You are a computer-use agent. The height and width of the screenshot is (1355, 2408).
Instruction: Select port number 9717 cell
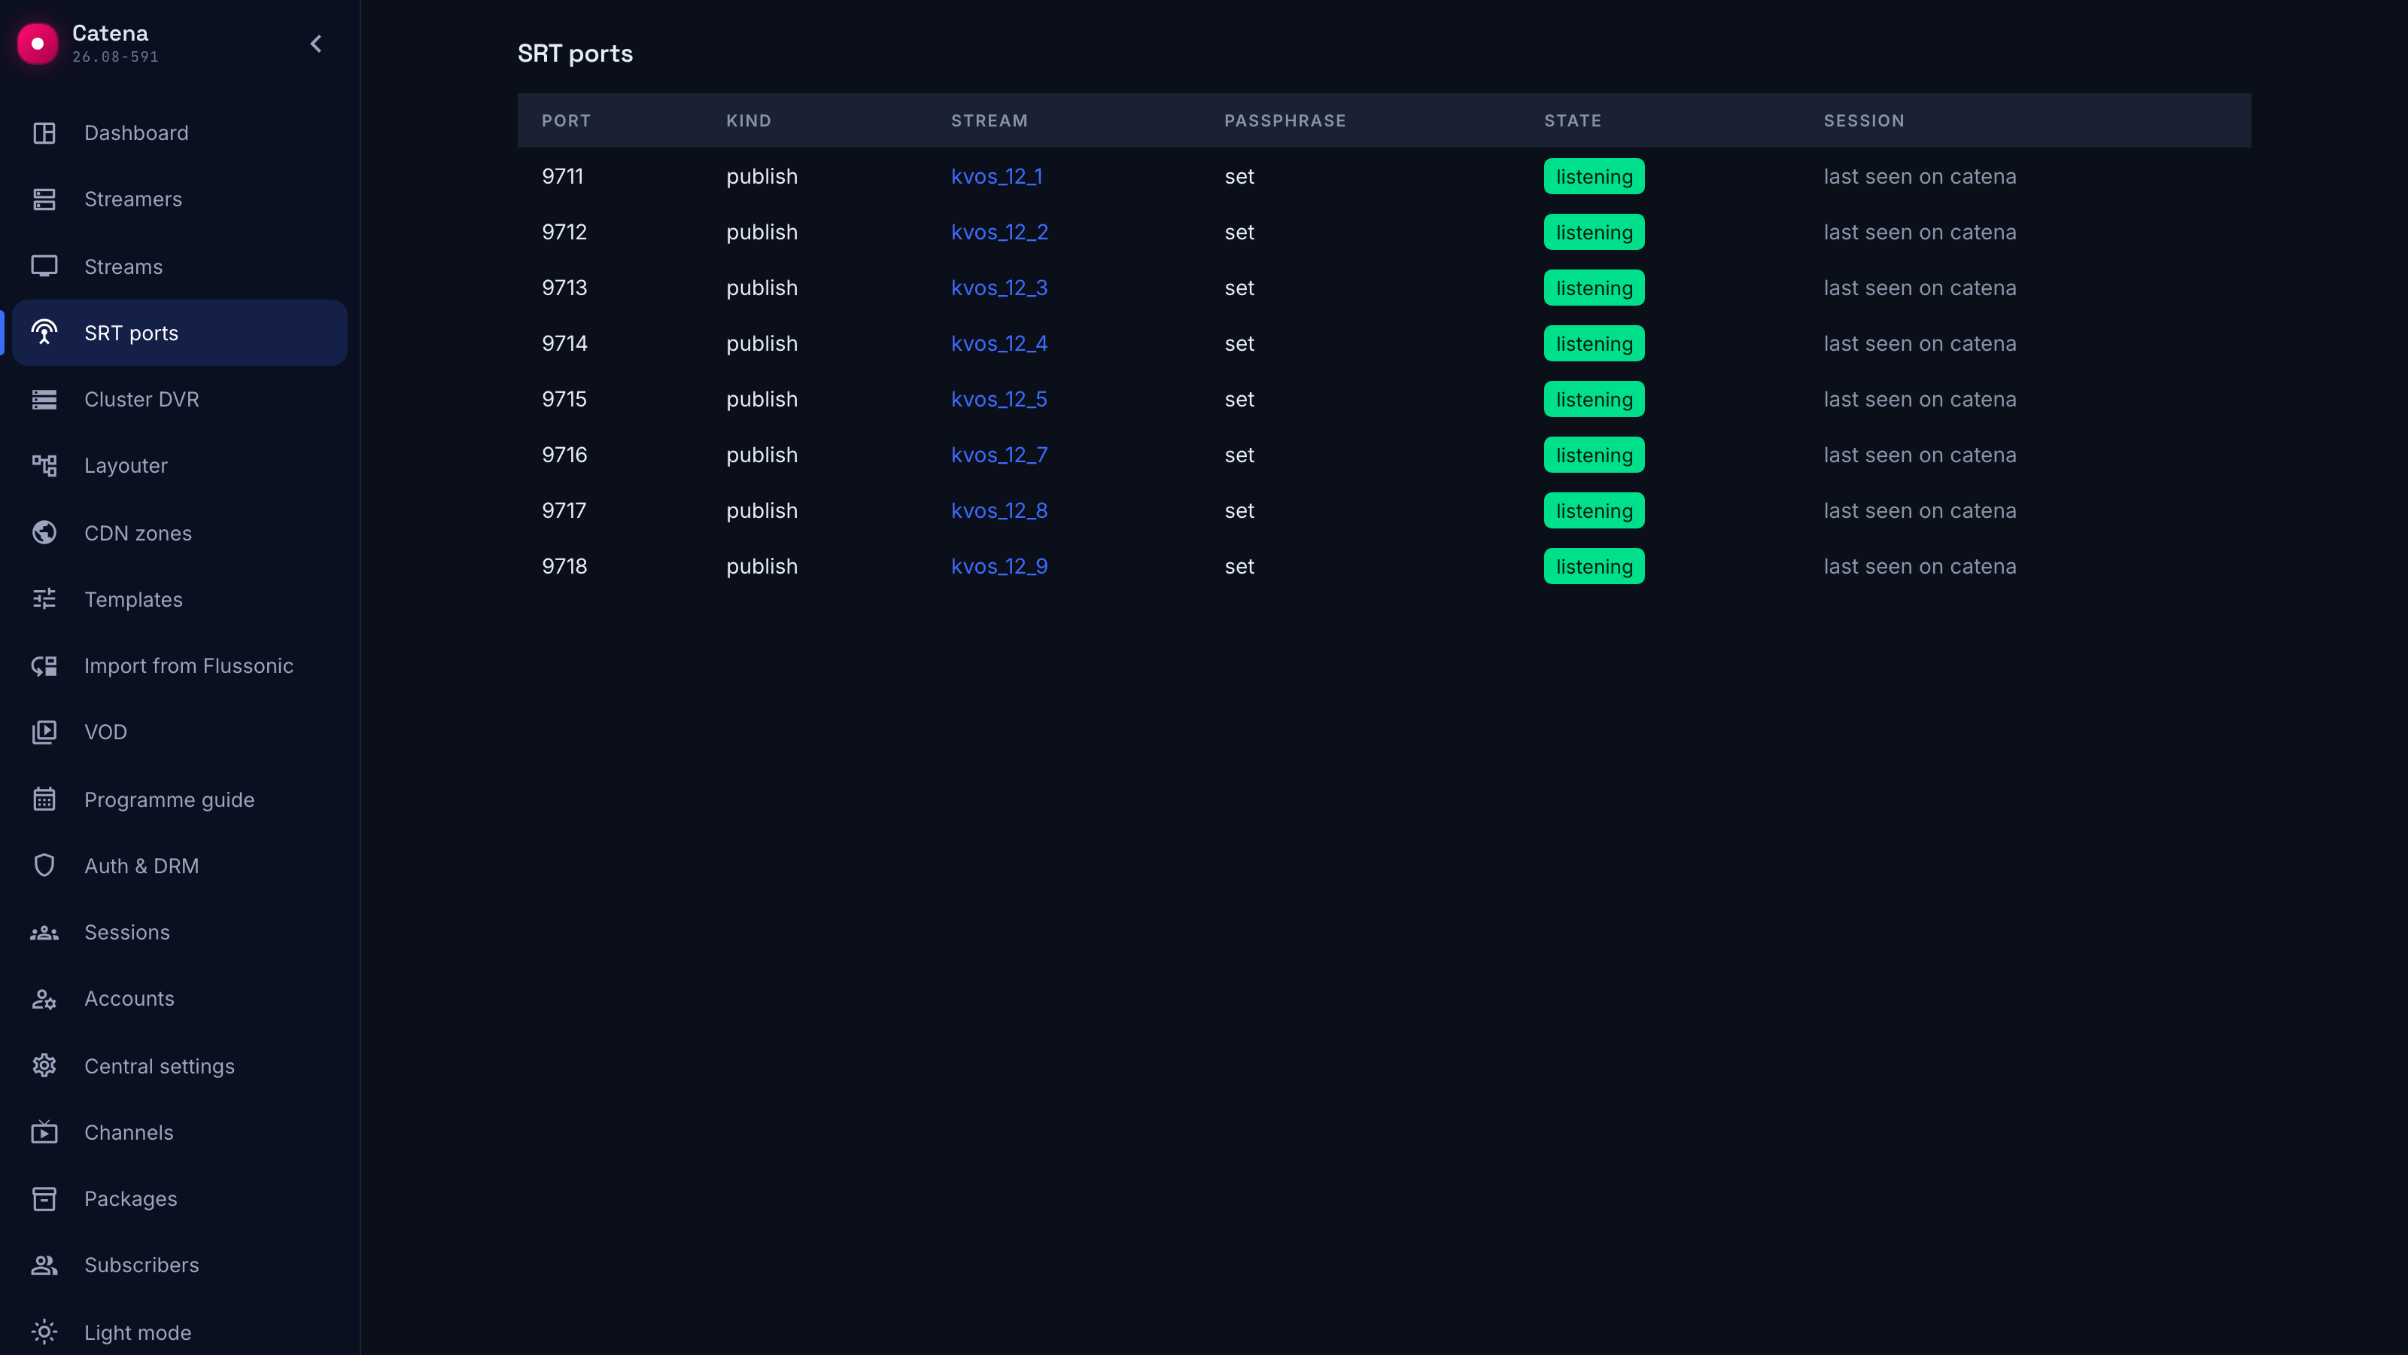coord(564,510)
